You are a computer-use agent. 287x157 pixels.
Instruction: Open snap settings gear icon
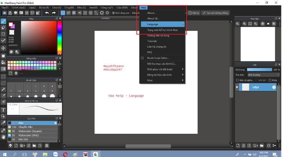click(107, 13)
